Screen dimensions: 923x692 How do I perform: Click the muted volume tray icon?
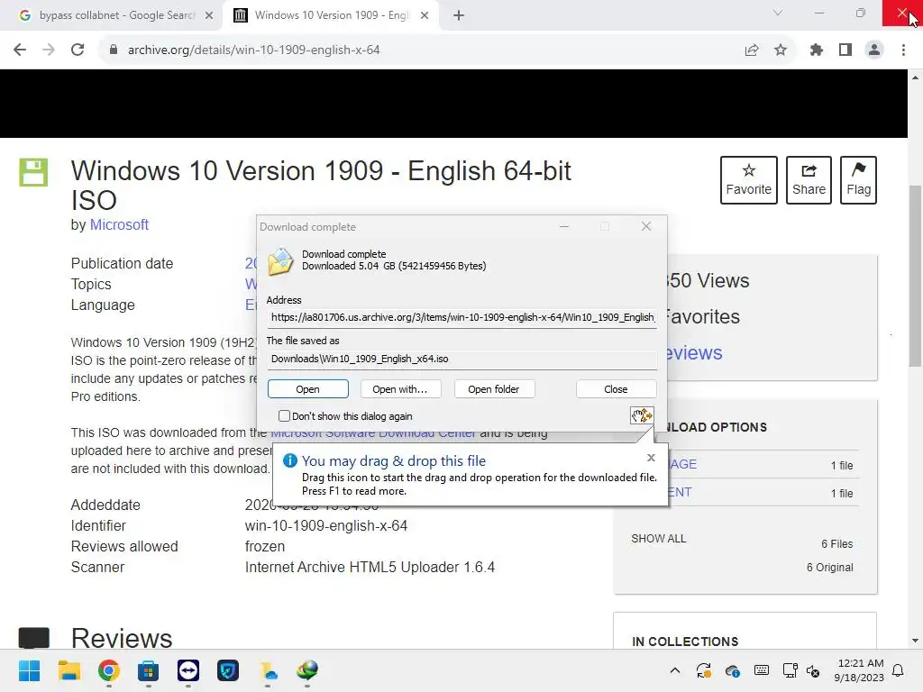tap(813, 670)
